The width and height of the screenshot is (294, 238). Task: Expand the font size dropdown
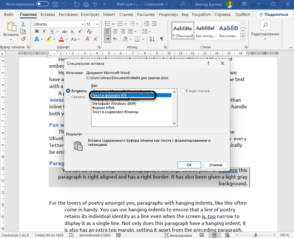[x=97, y=24]
